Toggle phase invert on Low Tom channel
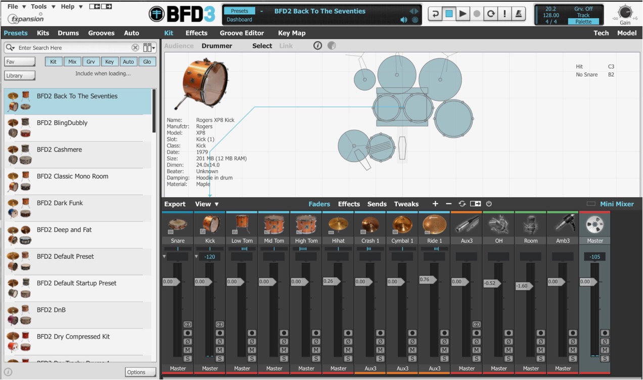The height and width of the screenshot is (380, 643). 252,342
